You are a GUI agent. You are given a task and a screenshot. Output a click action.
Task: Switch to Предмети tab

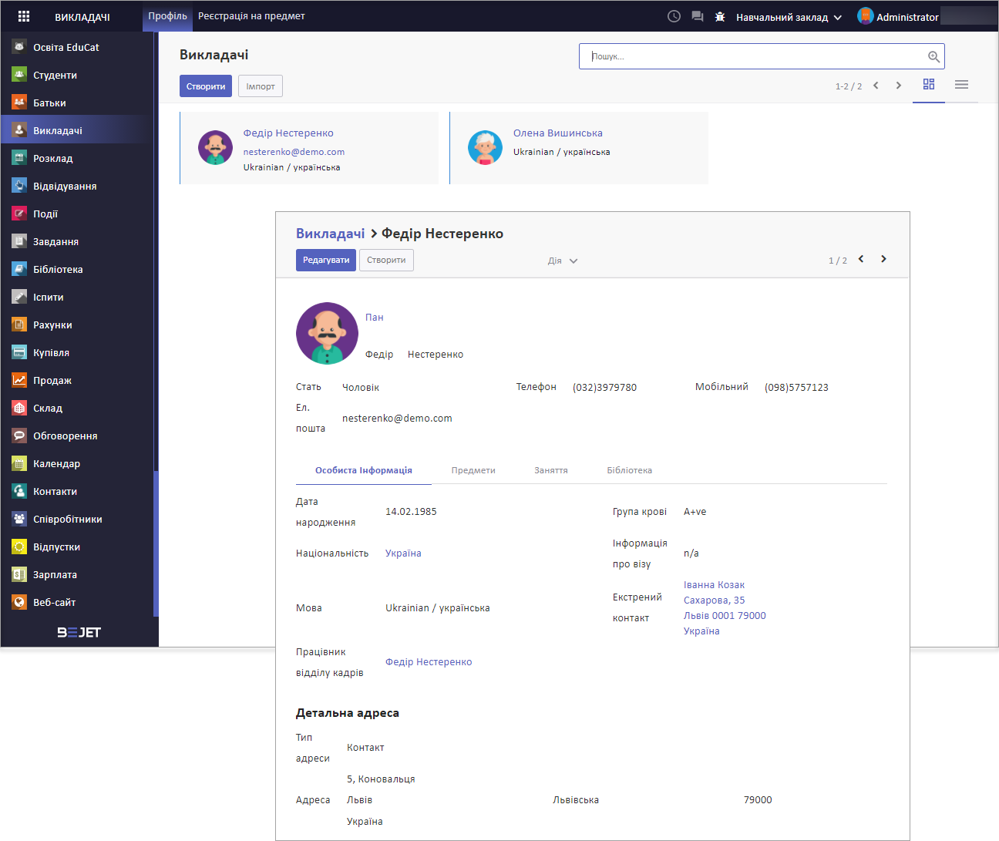pyautogui.click(x=473, y=470)
